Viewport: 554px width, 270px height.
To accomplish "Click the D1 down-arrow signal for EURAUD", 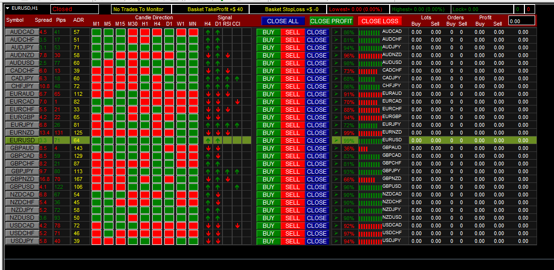I will click(x=218, y=94).
